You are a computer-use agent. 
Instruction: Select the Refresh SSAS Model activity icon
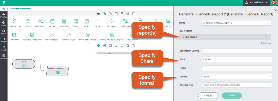click(x=88, y=35)
